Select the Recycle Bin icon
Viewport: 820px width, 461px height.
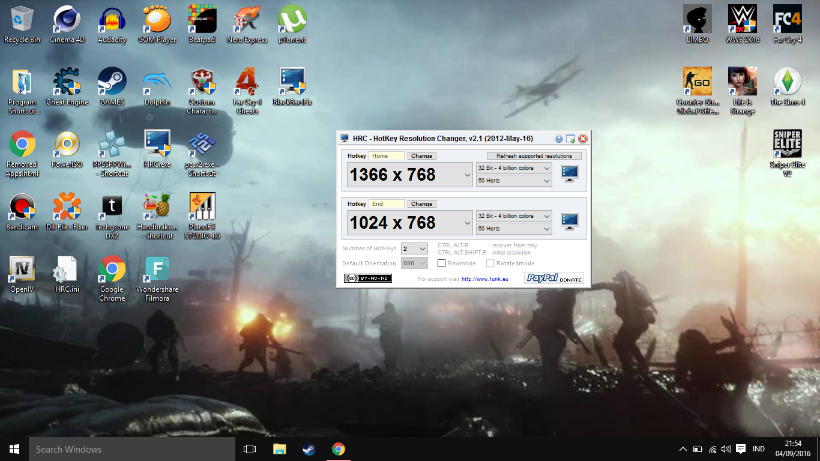point(22,25)
